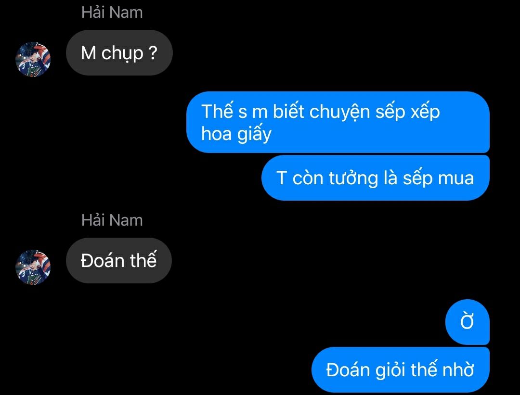Click the word "Đoán" in the gray bubble
The width and height of the screenshot is (520, 395).
tap(103, 261)
